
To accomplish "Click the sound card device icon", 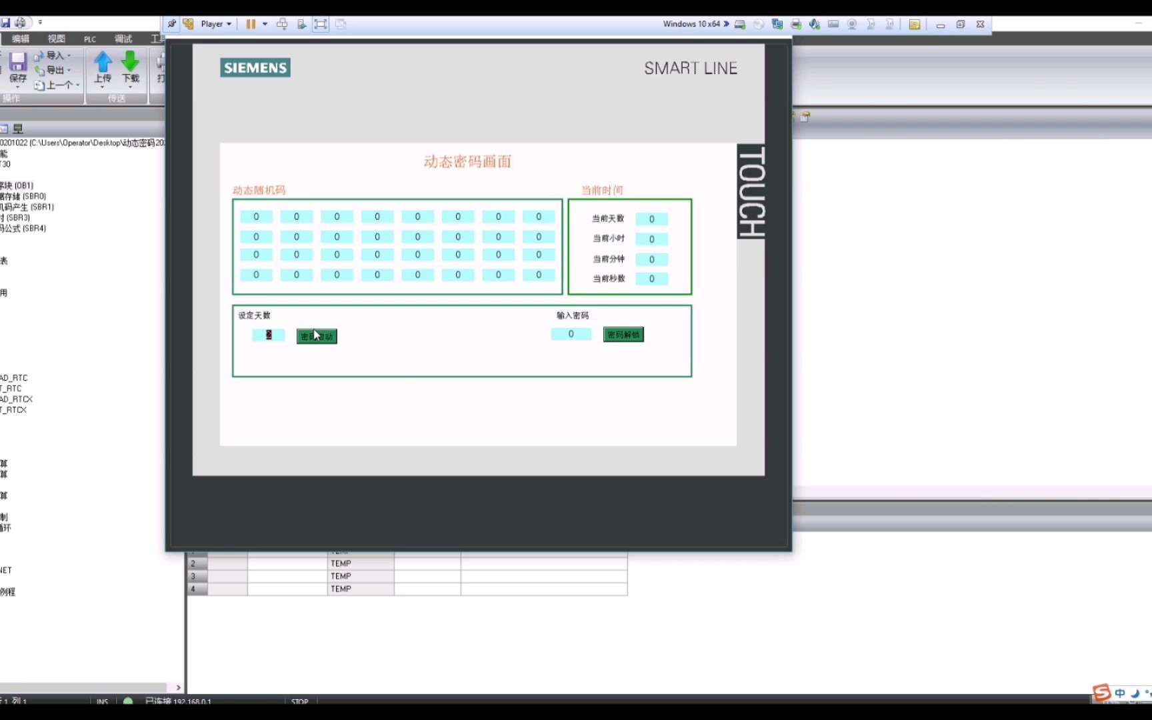I will click(815, 24).
